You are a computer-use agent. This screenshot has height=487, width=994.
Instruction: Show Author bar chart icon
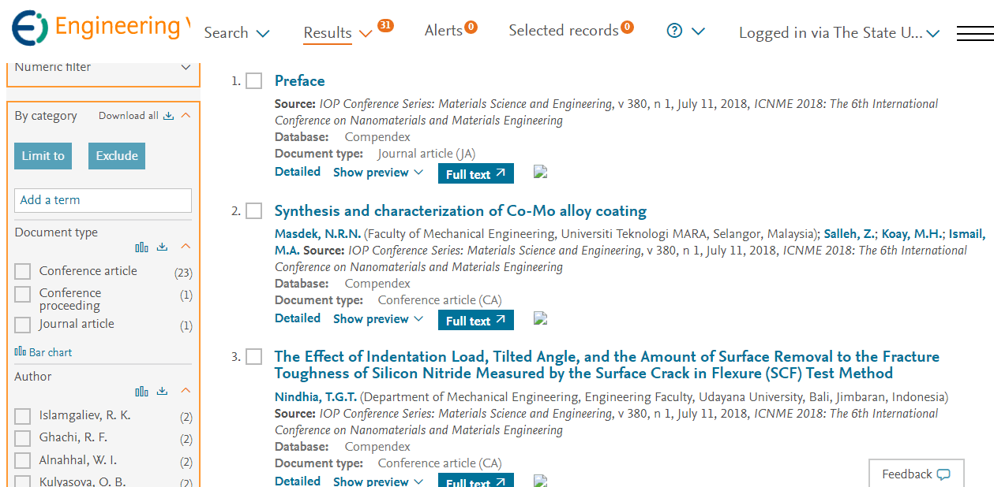point(141,391)
